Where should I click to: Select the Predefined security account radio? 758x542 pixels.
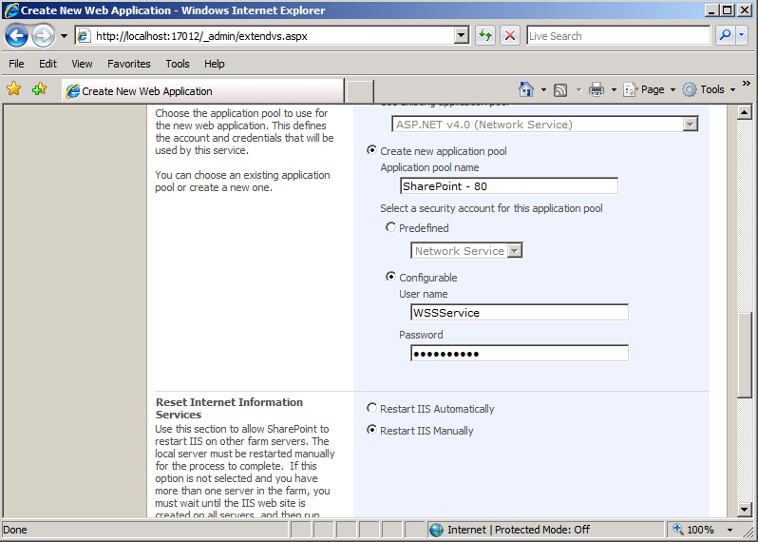click(390, 227)
